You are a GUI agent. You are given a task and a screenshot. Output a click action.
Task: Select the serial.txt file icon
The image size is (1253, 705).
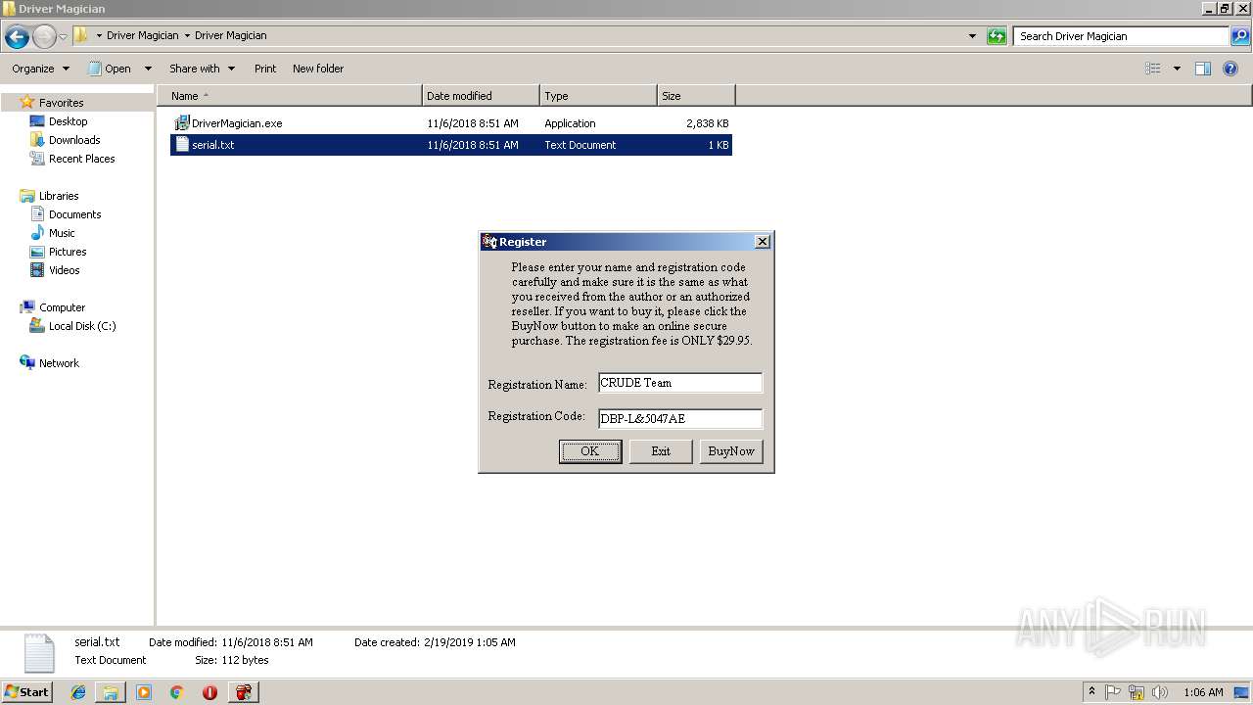[x=181, y=145]
